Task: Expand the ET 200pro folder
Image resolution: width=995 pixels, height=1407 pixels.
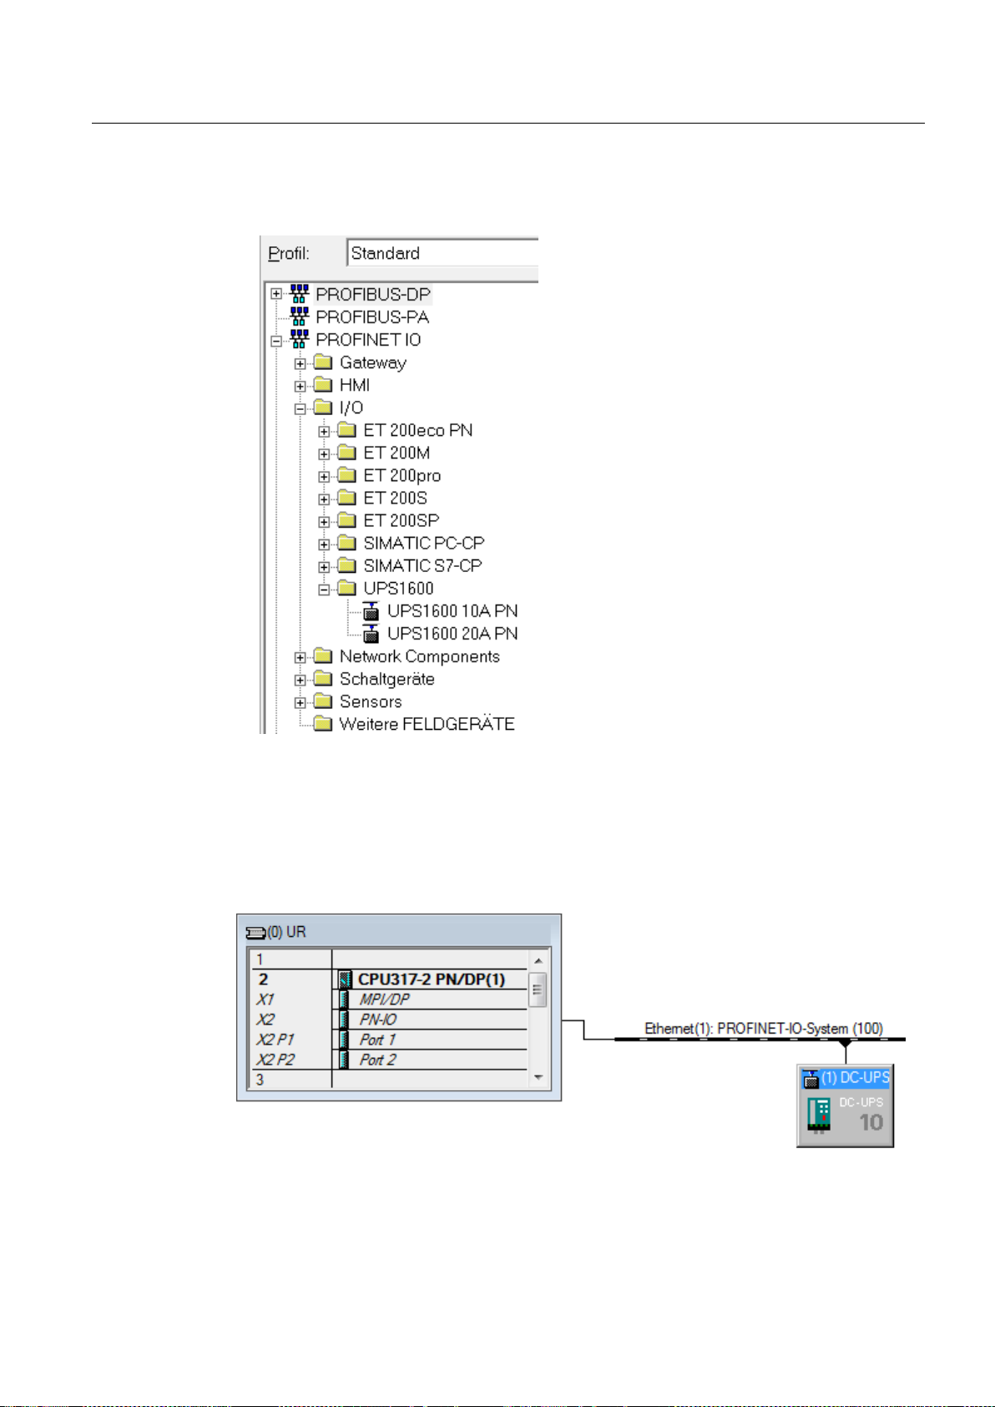Action: click(x=324, y=476)
